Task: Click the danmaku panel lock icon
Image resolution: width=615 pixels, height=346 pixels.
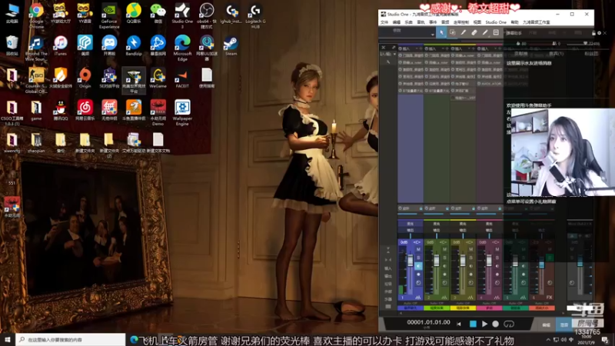Action: click(x=593, y=33)
